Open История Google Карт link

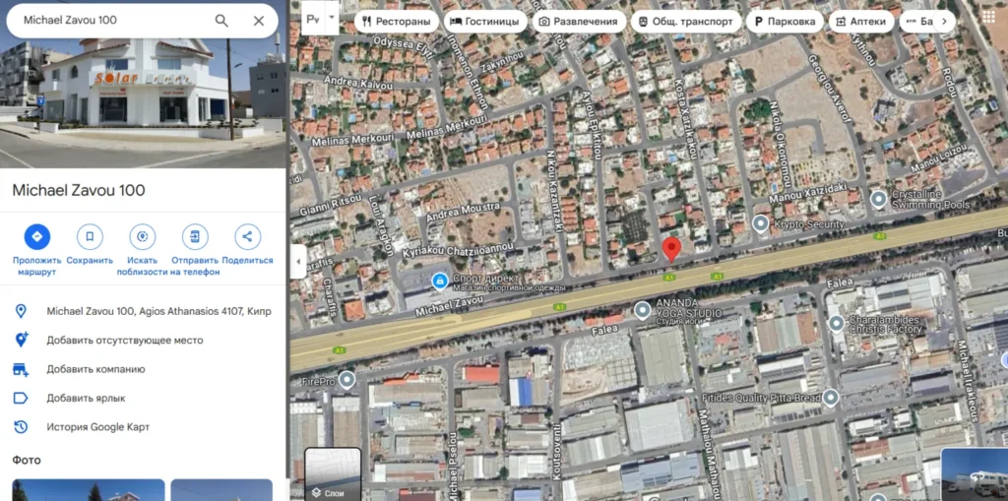97,427
